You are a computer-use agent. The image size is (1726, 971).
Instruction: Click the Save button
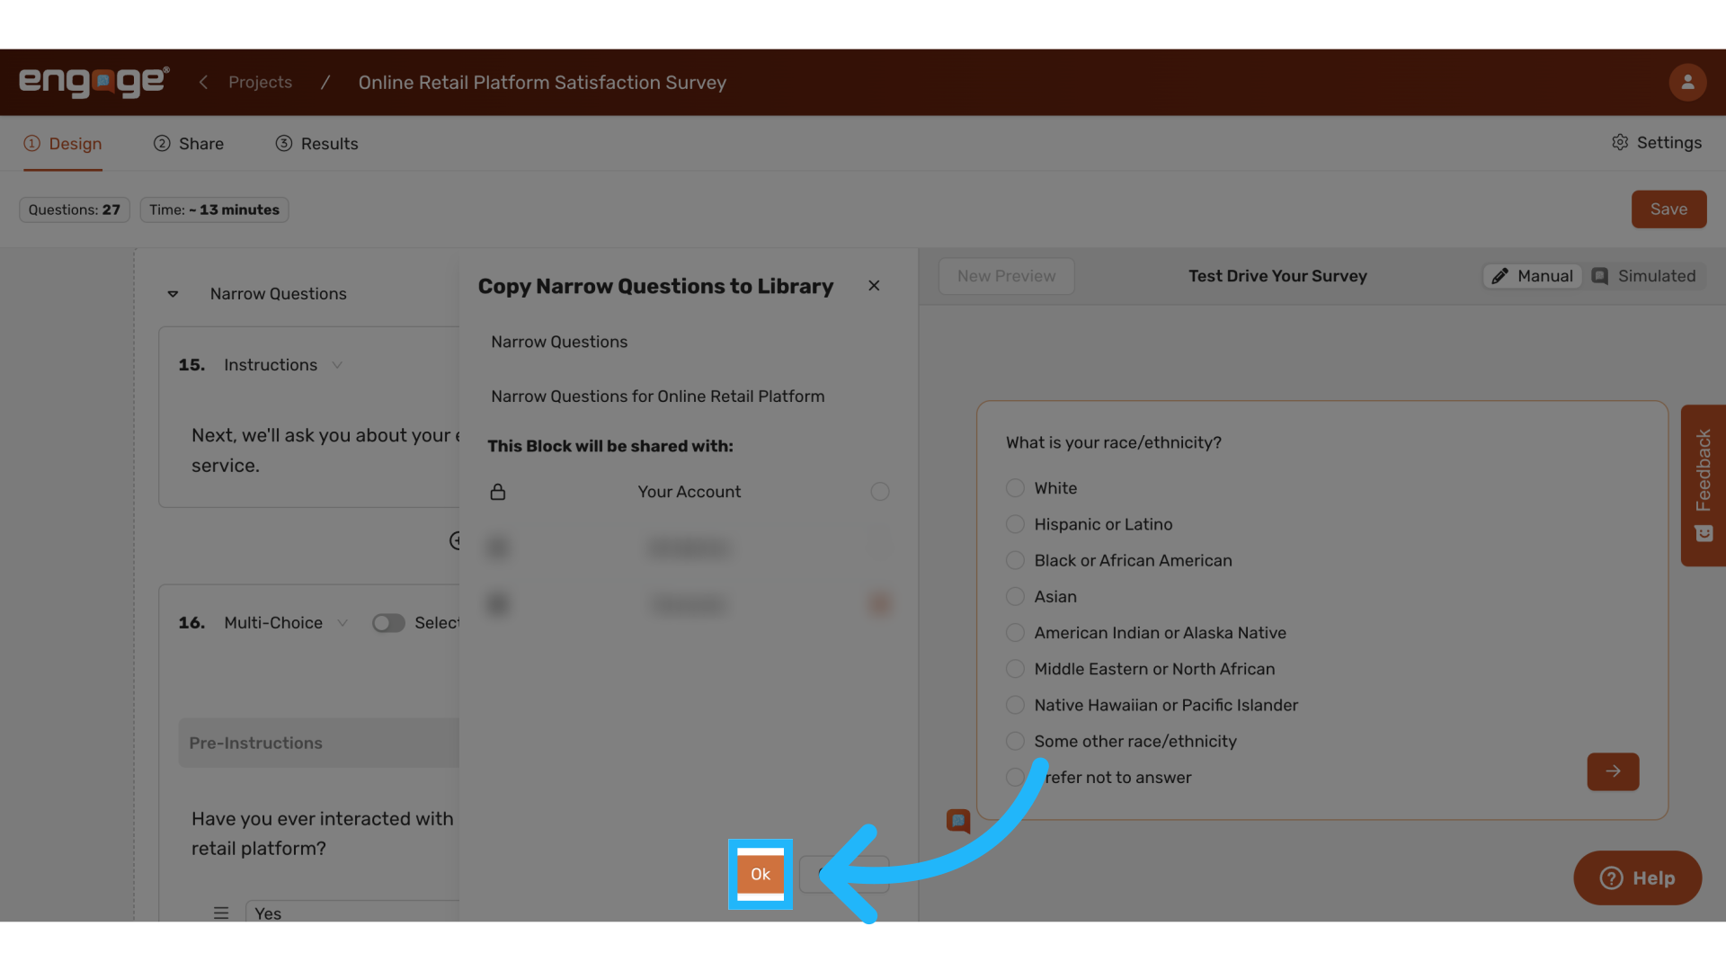[x=1668, y=209]
